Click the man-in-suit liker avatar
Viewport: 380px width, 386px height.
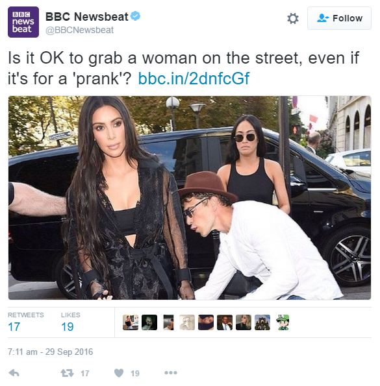coord(225,322)
